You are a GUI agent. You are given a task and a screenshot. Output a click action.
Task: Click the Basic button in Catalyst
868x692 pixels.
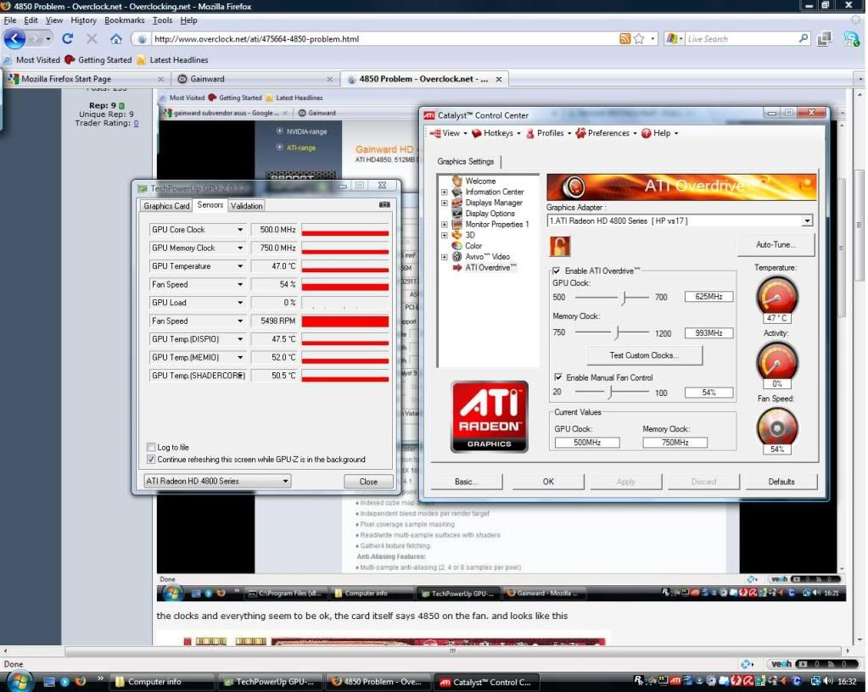pos(467,481)
